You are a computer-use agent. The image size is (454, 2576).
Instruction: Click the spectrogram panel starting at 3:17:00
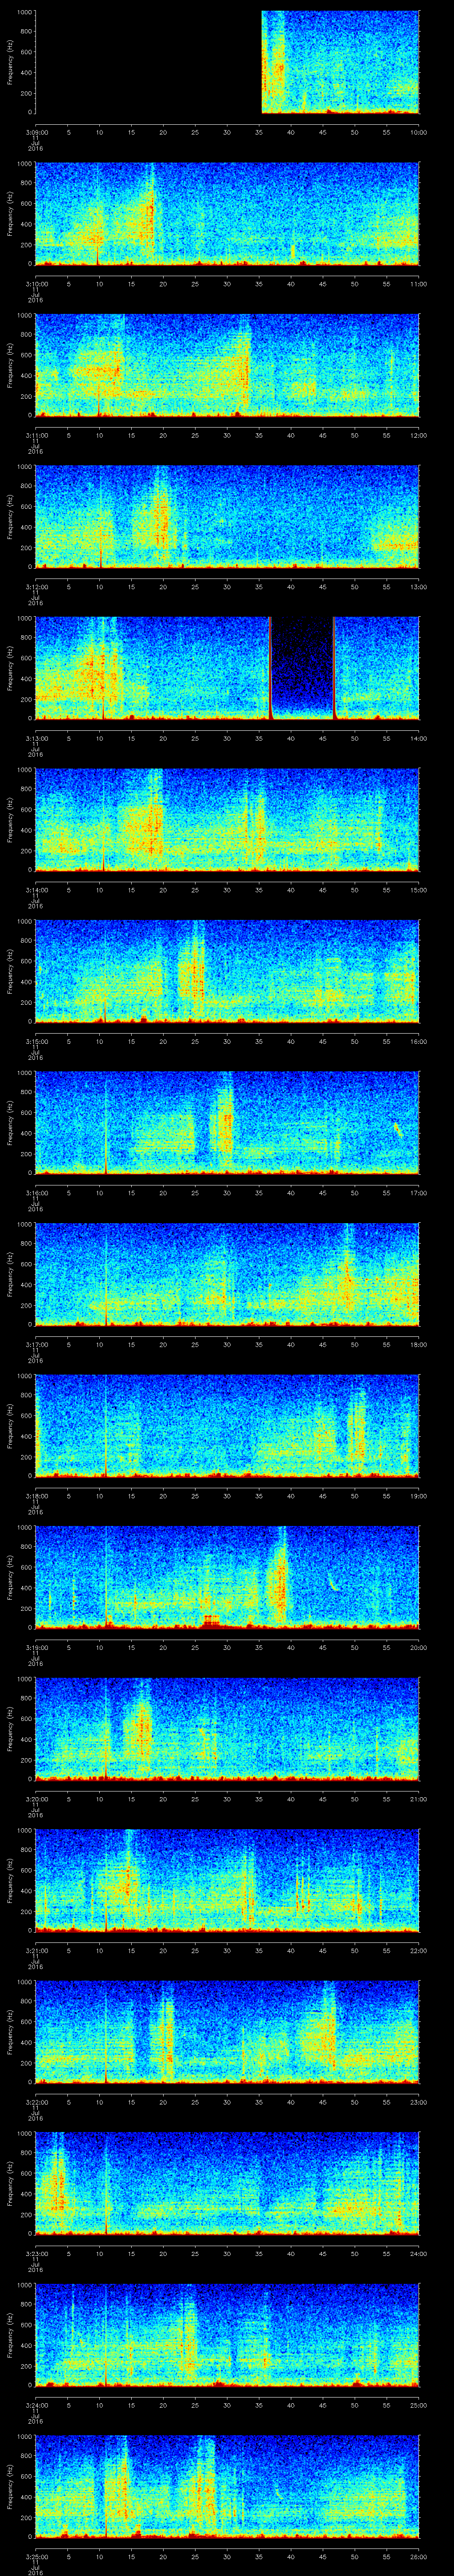point(227,1274)
